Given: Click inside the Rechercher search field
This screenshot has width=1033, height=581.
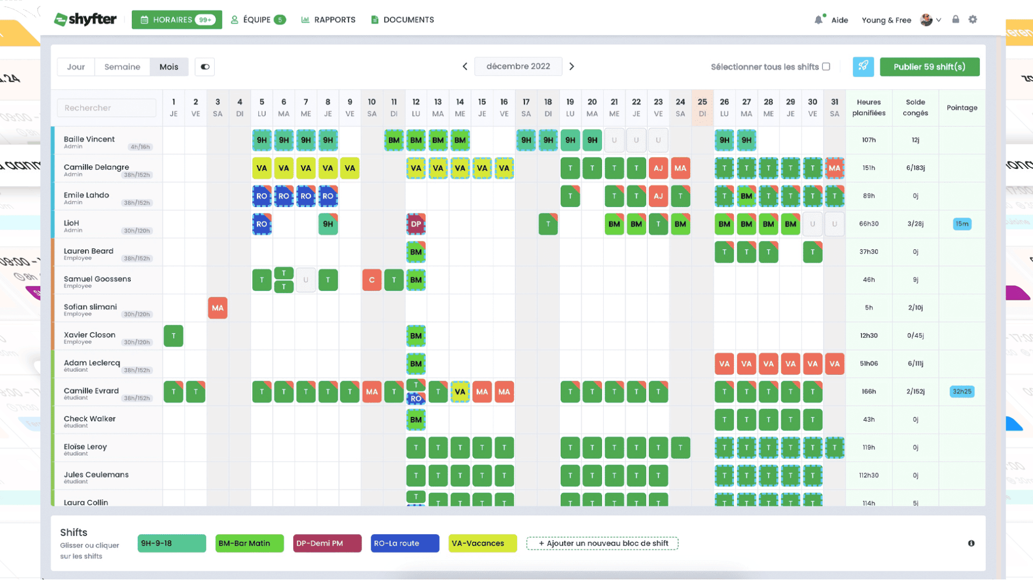Looking at the screenshot, I should click(106, 108).
